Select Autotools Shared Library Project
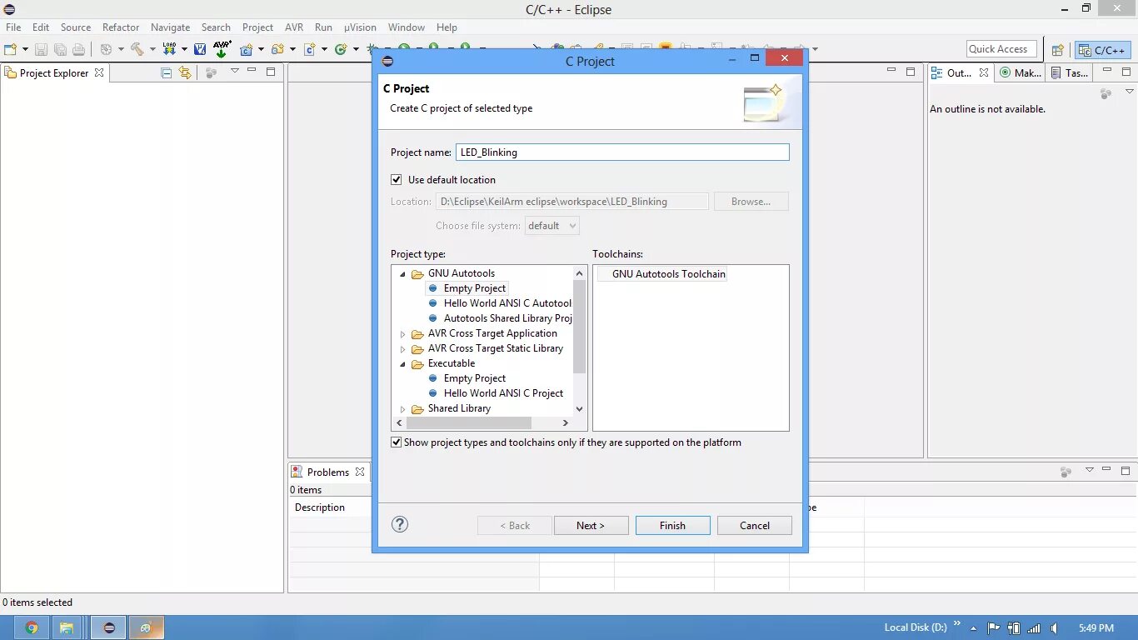 click(507, 318)
